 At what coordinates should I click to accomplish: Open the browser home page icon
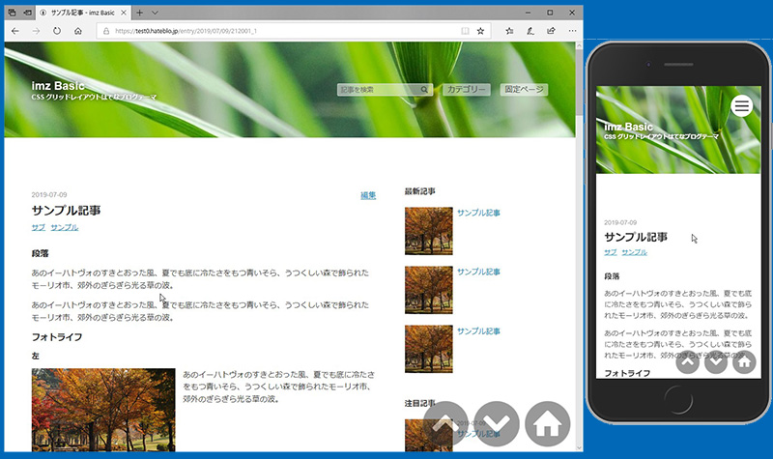coord(78,31)
